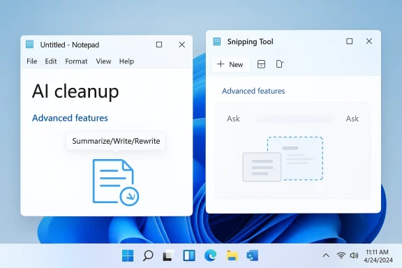Click the open file icon in Snipping Tool toolbar
The image size is (402, 268).
(x=279, y=64)
